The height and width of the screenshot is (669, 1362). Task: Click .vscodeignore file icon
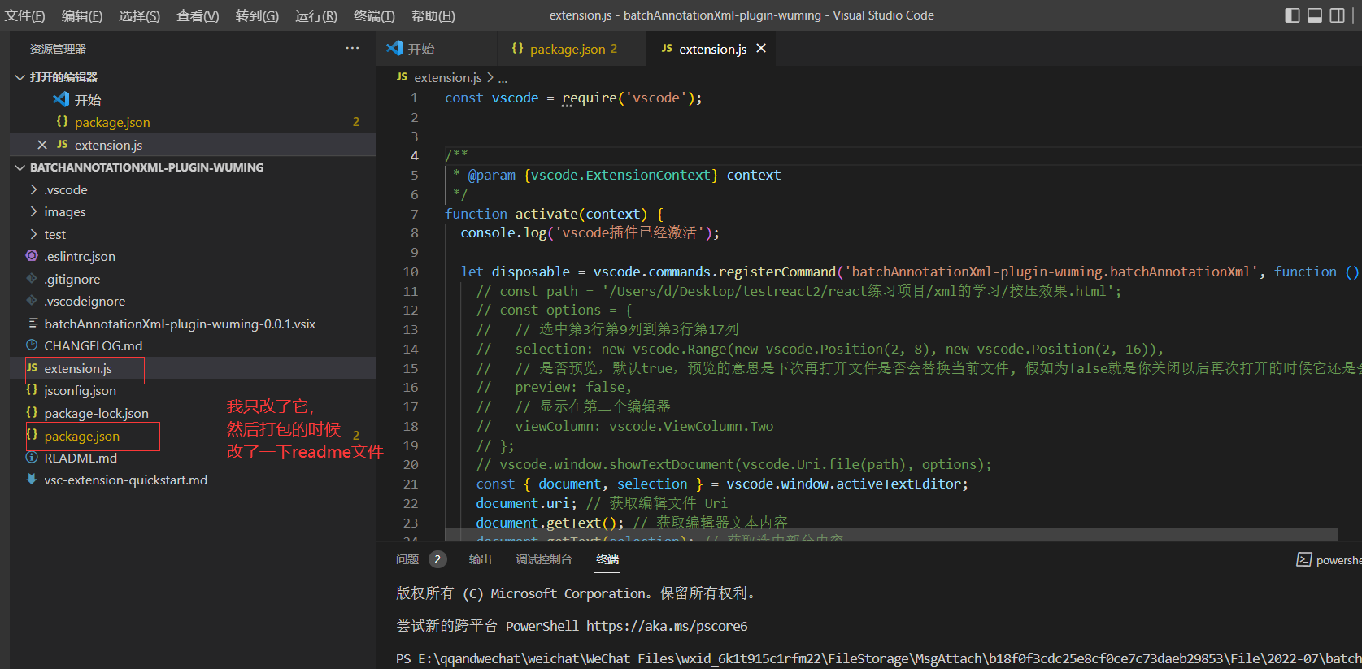[x=32, y=301]
